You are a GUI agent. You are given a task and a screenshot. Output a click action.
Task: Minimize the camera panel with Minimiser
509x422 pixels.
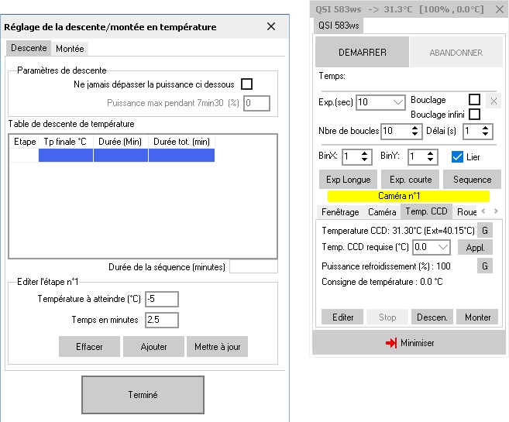pyautogui.click(x=408, y=342)
